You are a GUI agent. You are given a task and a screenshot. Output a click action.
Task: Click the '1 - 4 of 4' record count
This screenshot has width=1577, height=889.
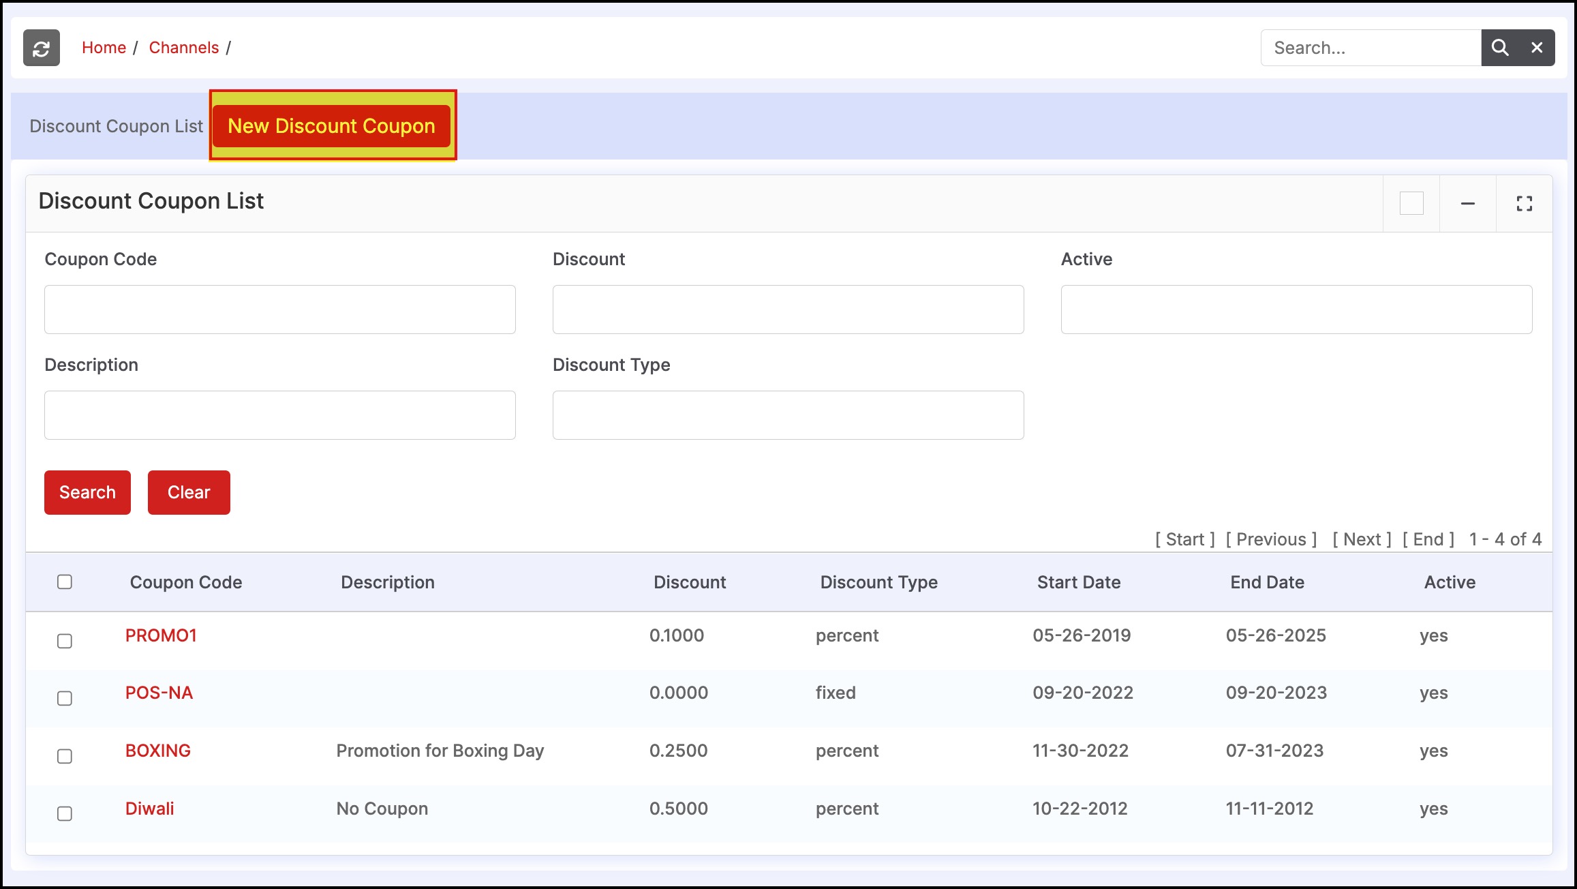[x=1505, y=539]
